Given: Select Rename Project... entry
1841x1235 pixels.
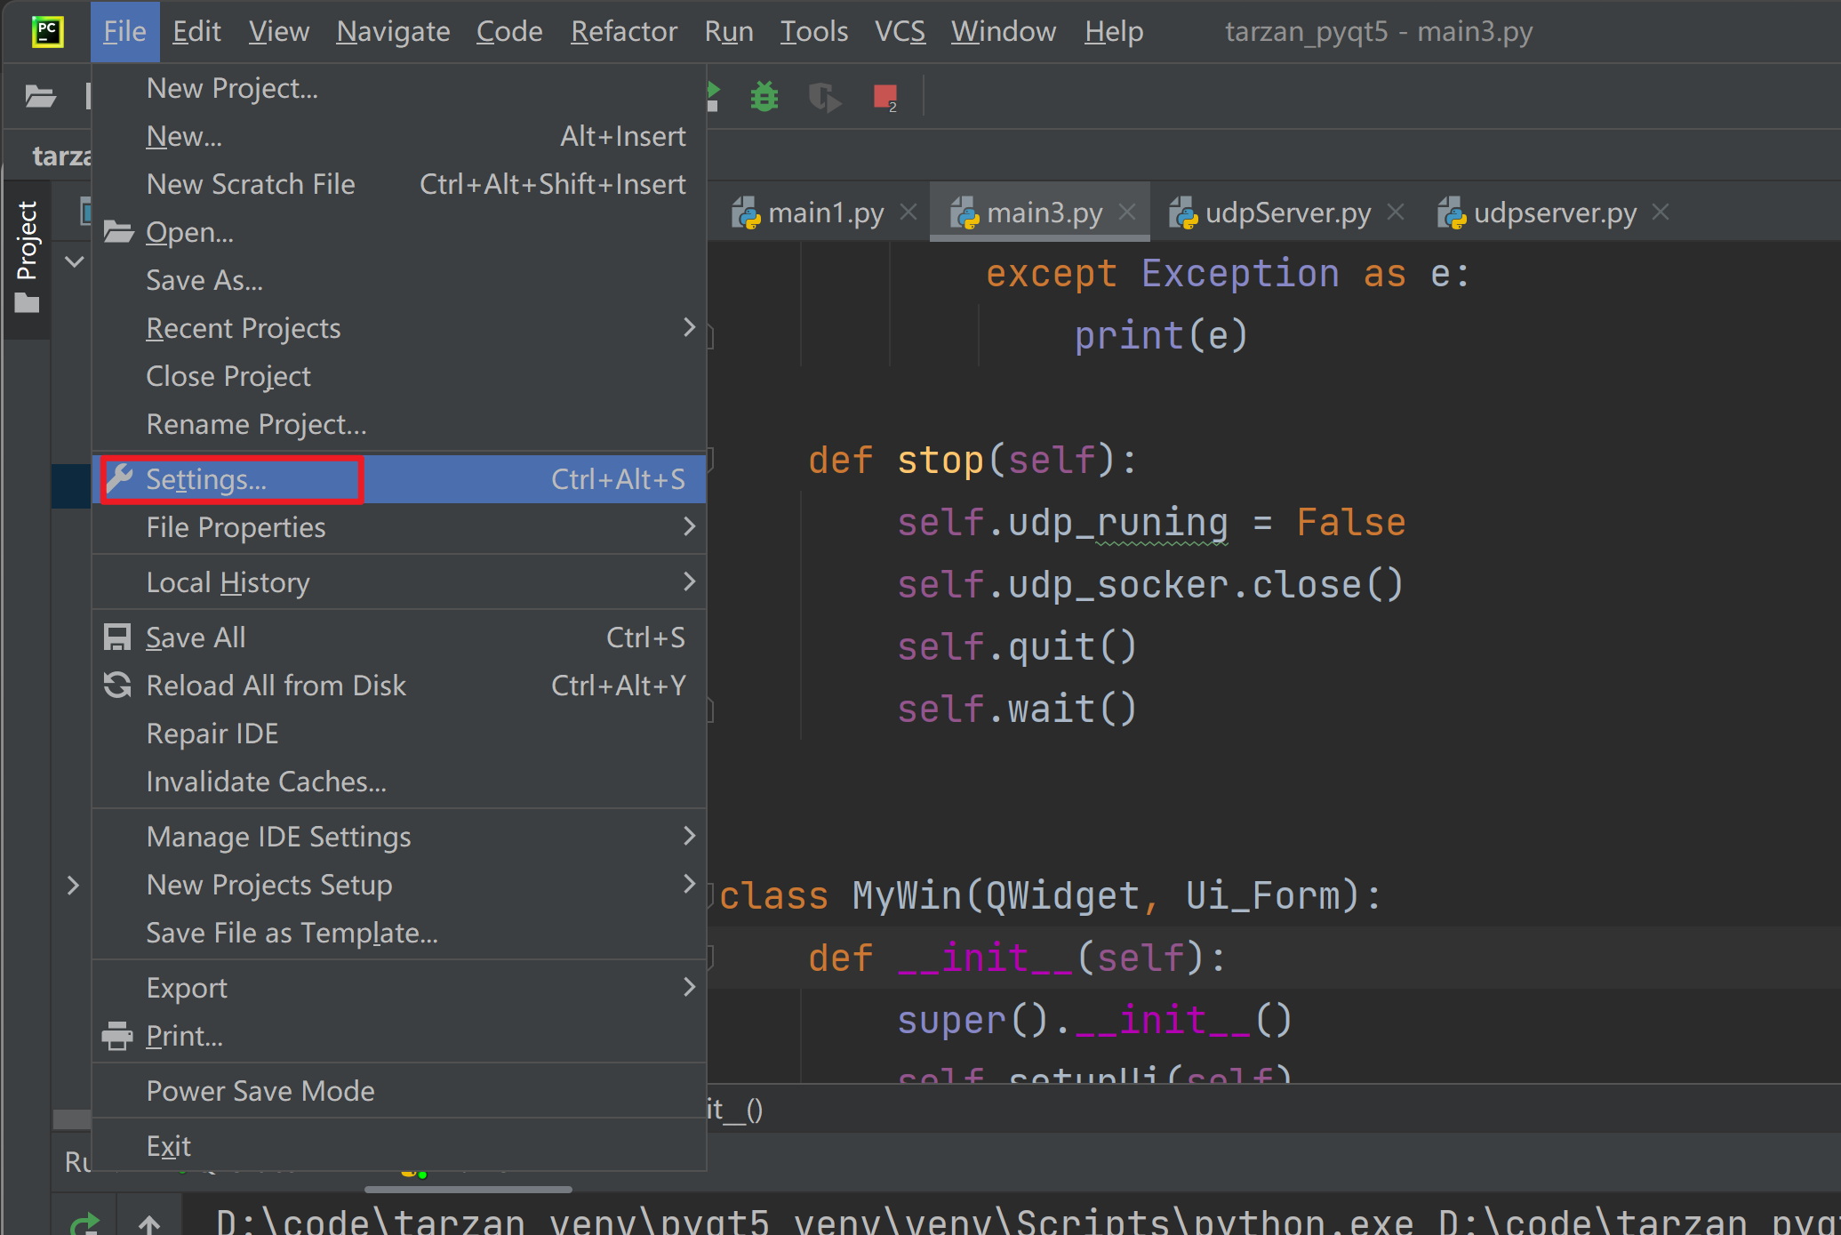Looking at the screenshot, I should tap(399, 424).
